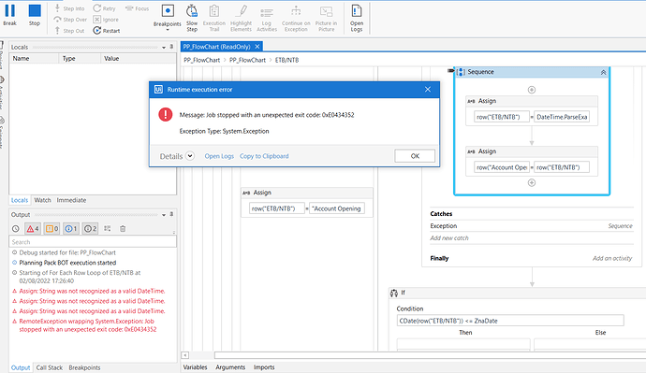Image resolution: width=646 pixels, height=373 pixels.
Task: Close the Runtime execution error dialog
Action: [428, 89]
